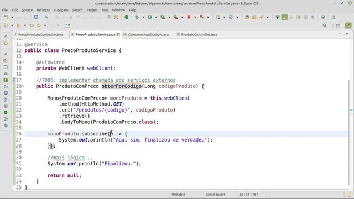
Task: Click the New Java Package toolbar icon
Action: point(218,17)
